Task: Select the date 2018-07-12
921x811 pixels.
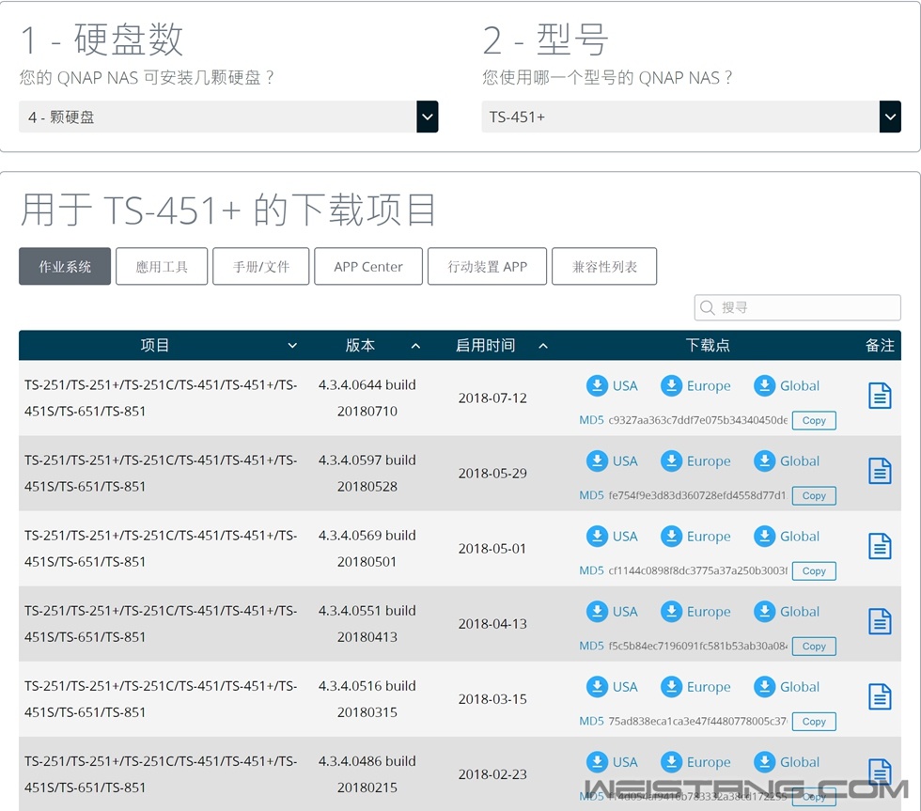Action: (x=492, y=398)
